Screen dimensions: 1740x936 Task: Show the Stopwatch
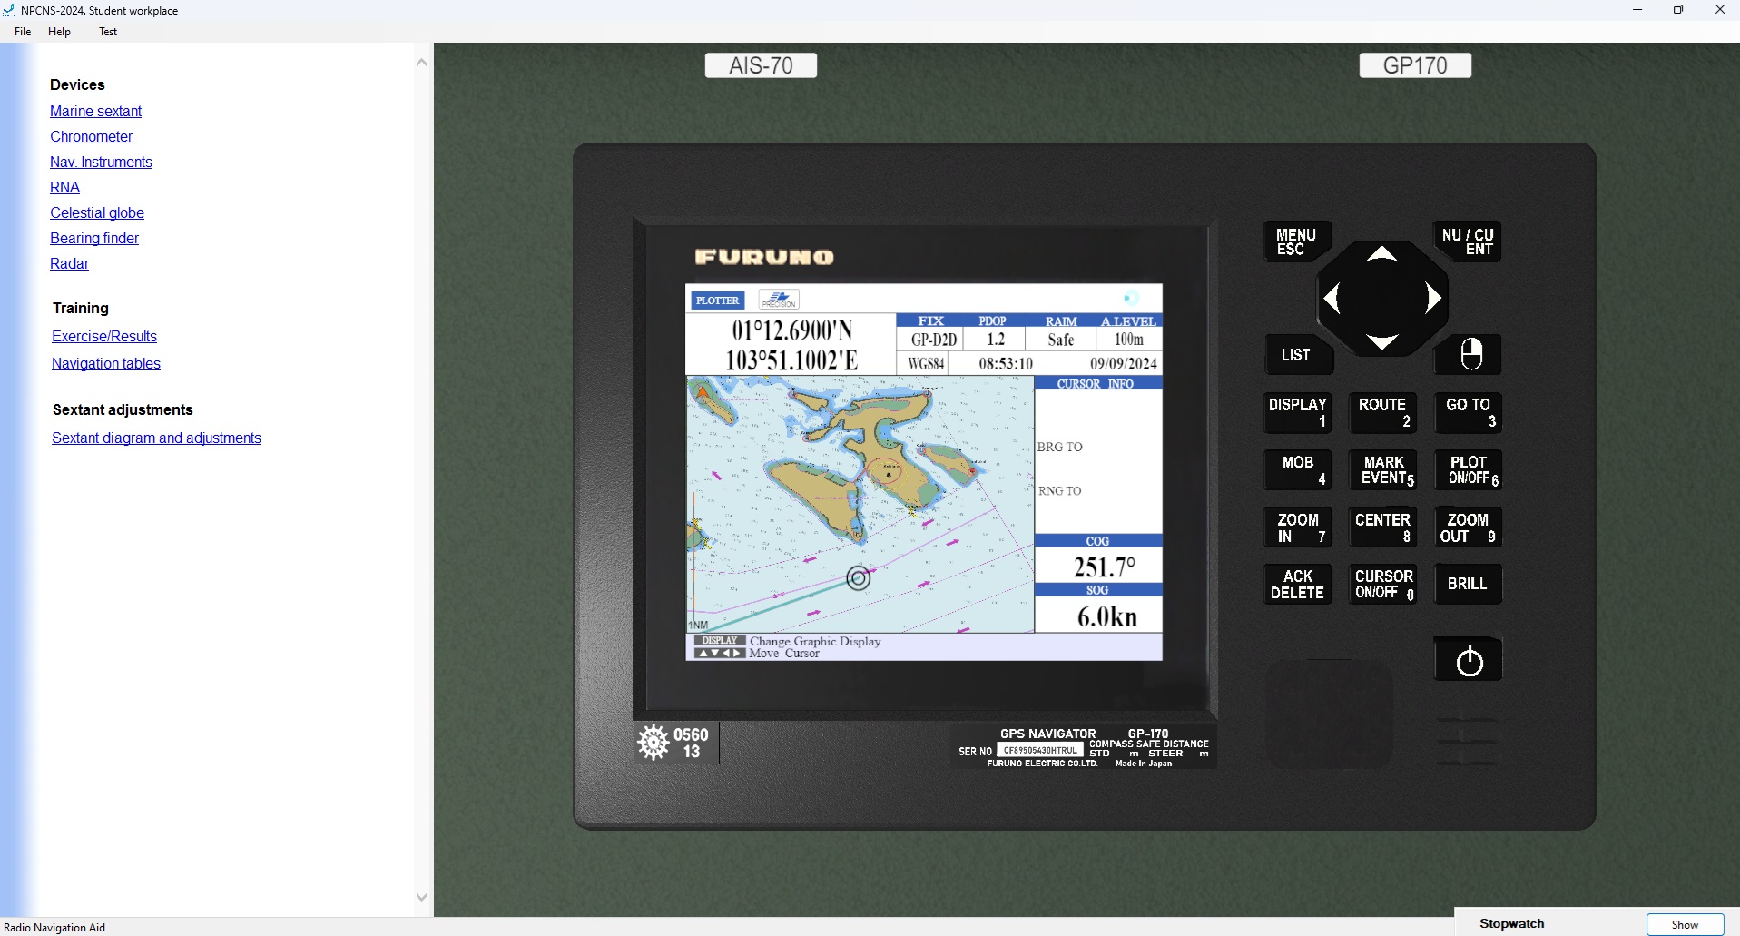coord(1684,924)
